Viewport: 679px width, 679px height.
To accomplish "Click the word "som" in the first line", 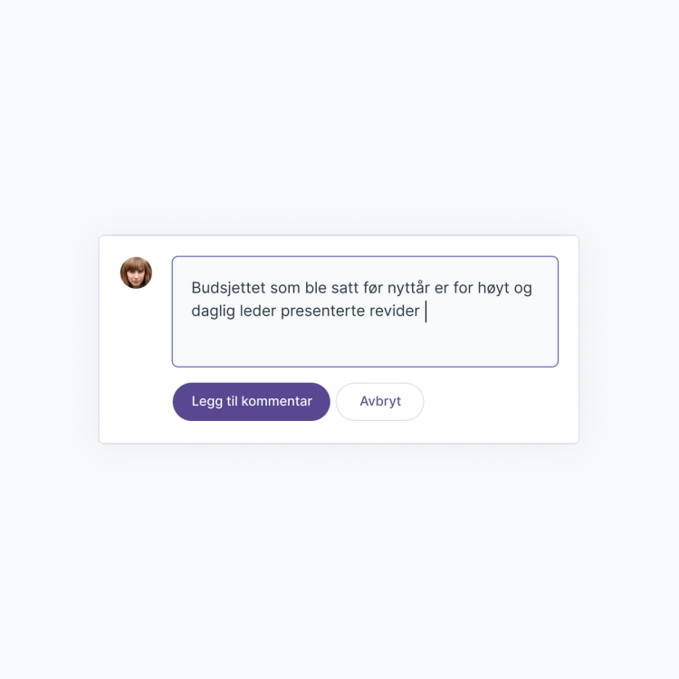I will coord(284,289).
